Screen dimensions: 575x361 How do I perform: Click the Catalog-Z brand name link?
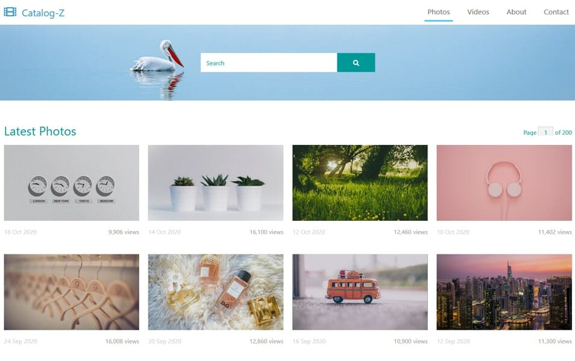43,13
